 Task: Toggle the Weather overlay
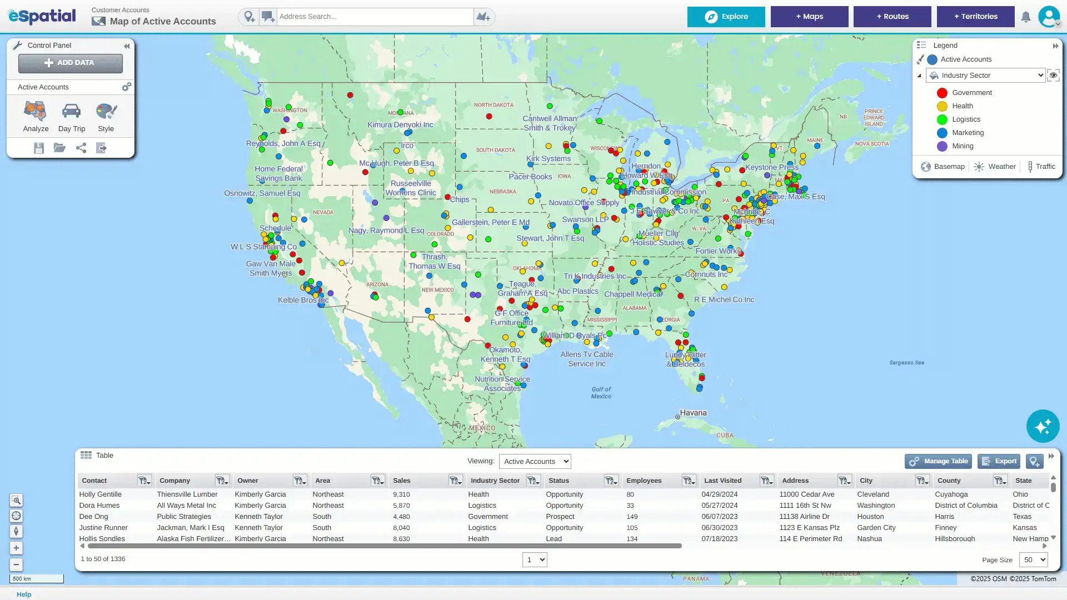click(x=995, y=167)
